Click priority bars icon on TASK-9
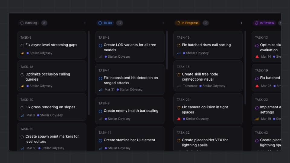 [x=101, y=119]
